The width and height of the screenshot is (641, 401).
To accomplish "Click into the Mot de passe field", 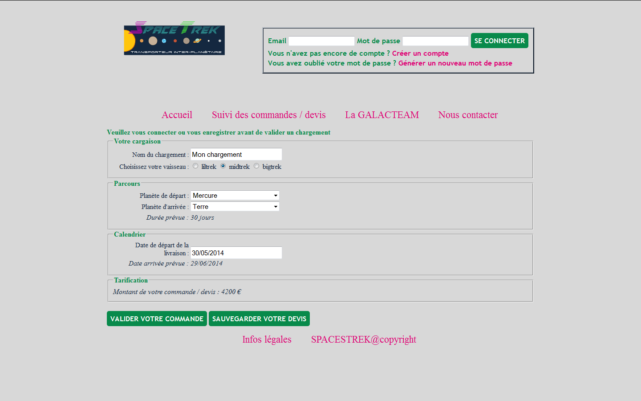I will point(435,41).
